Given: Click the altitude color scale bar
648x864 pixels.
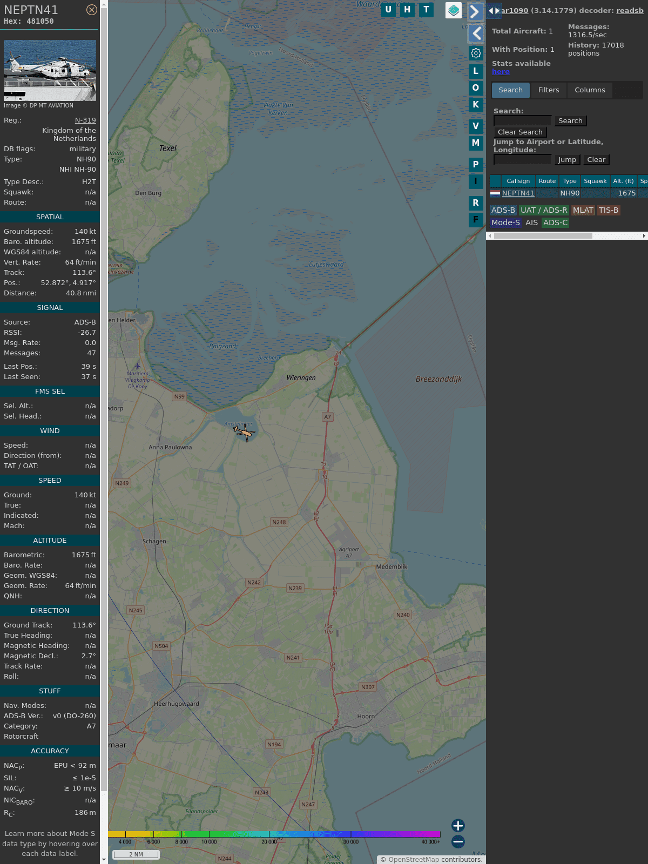Looking at the screenshot, I should click(274, 834).
